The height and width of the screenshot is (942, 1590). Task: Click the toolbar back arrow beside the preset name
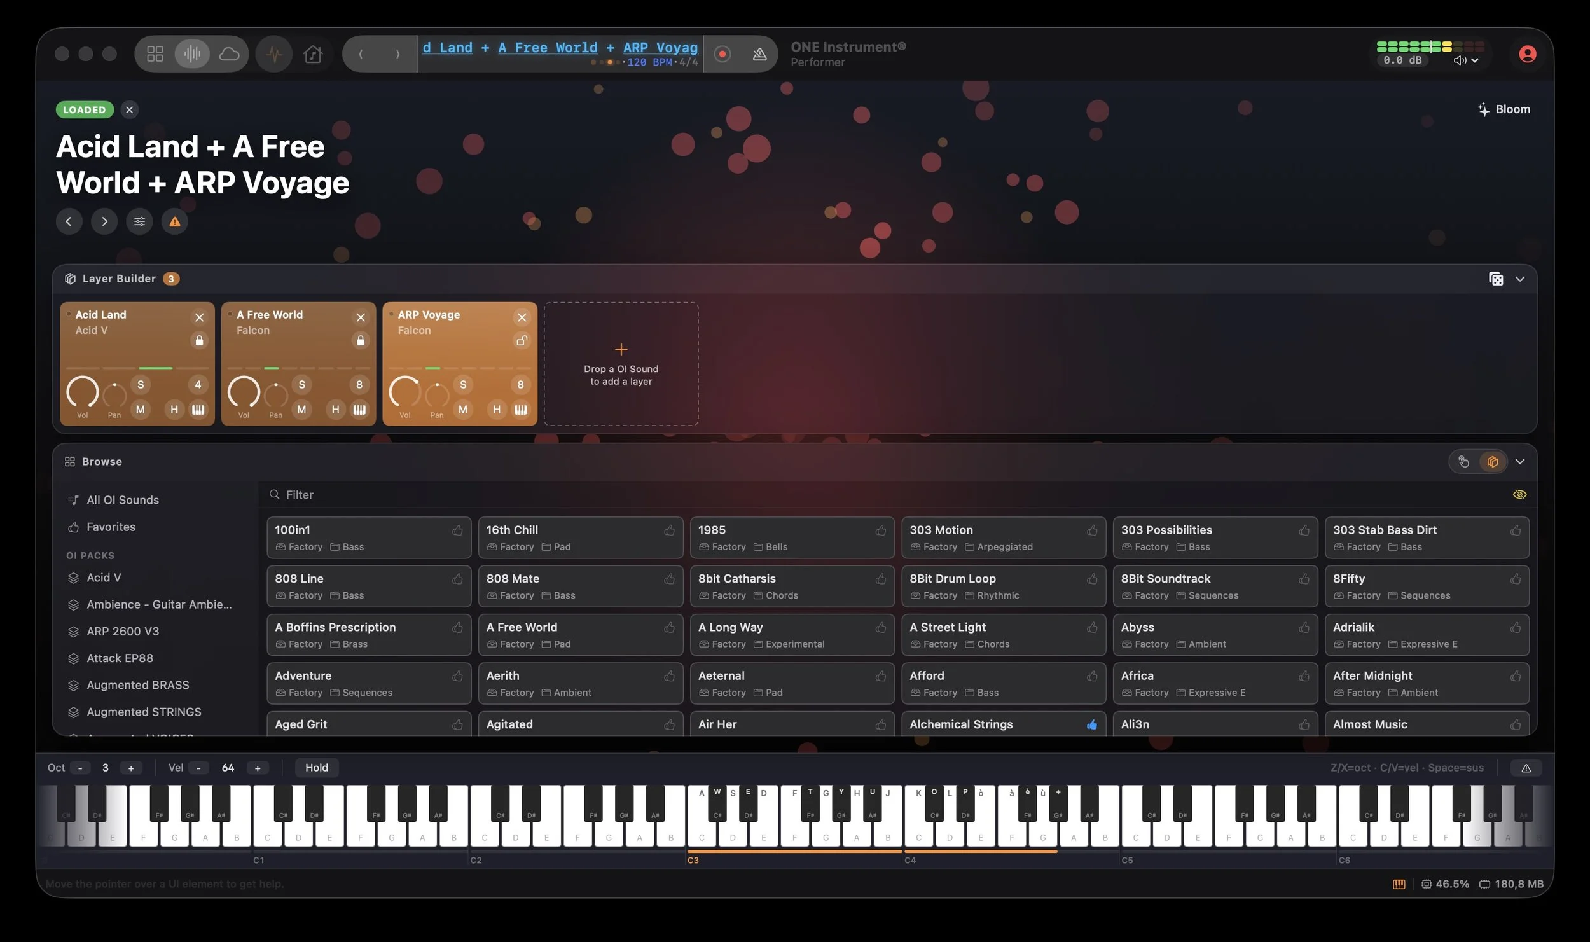(x=361, y=54)
